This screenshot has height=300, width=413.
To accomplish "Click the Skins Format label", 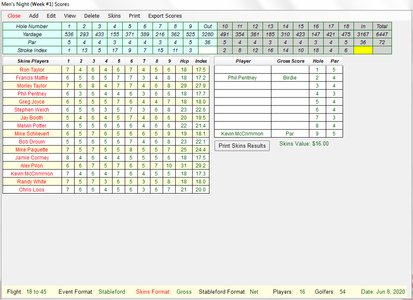I will (x=153, y=292).
